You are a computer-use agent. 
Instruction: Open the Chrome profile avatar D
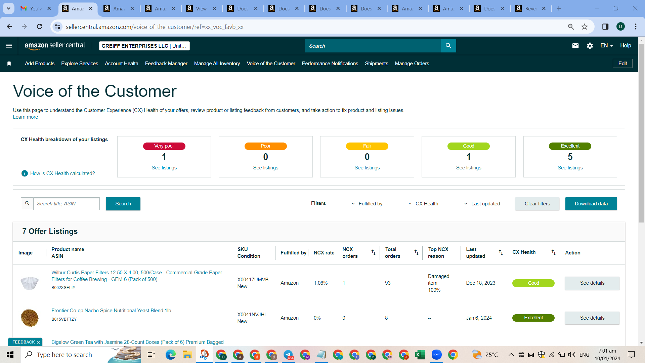[x=620, y=27]
